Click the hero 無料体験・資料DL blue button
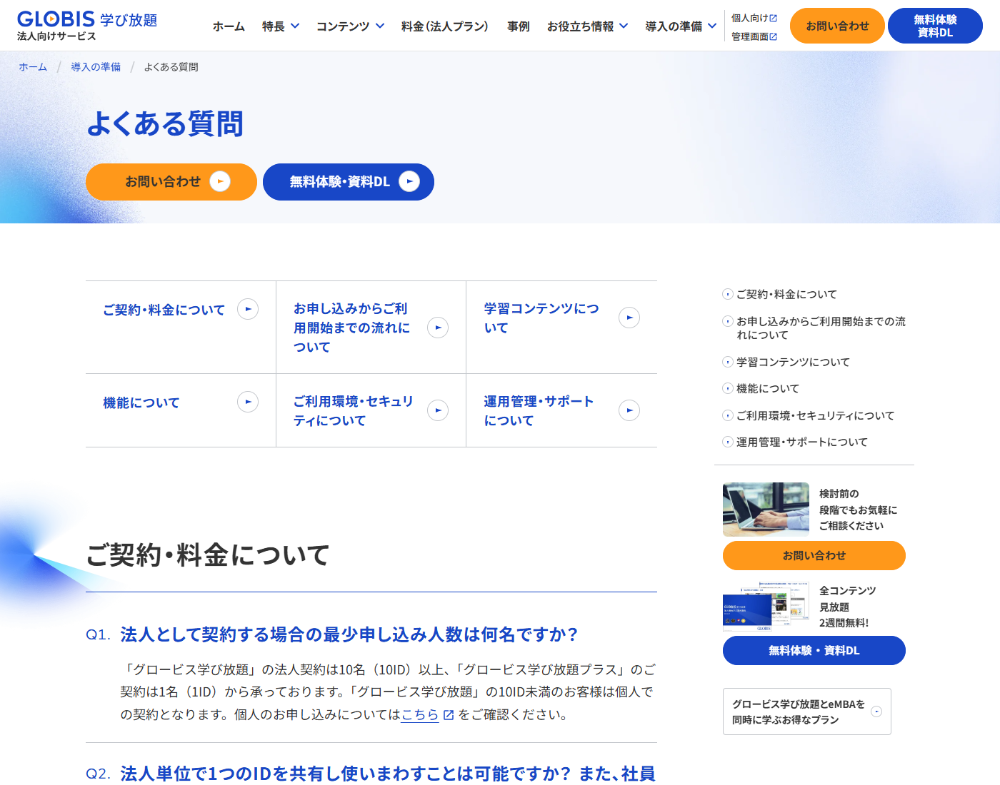1000x785 pixels. click(349, 182)
